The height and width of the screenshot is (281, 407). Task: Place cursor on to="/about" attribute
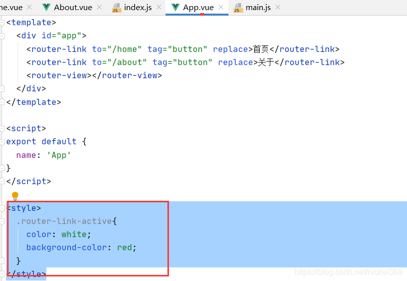click(x=120, y=63)
